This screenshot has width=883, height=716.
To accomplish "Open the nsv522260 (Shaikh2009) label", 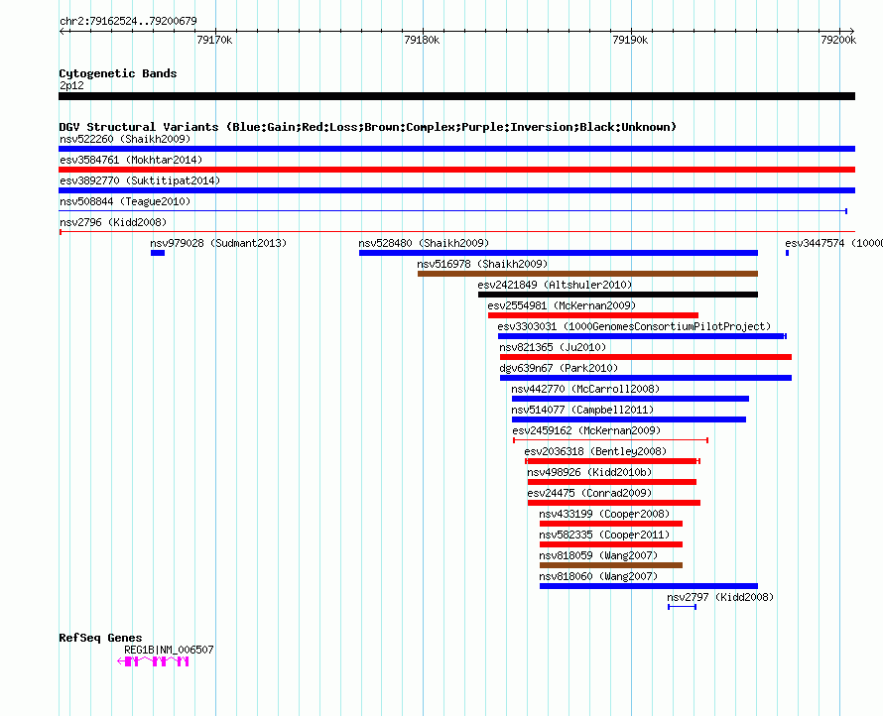I will 125,139.
